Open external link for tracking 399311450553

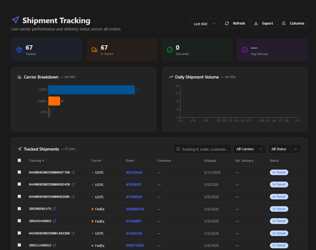click(55, 245)
